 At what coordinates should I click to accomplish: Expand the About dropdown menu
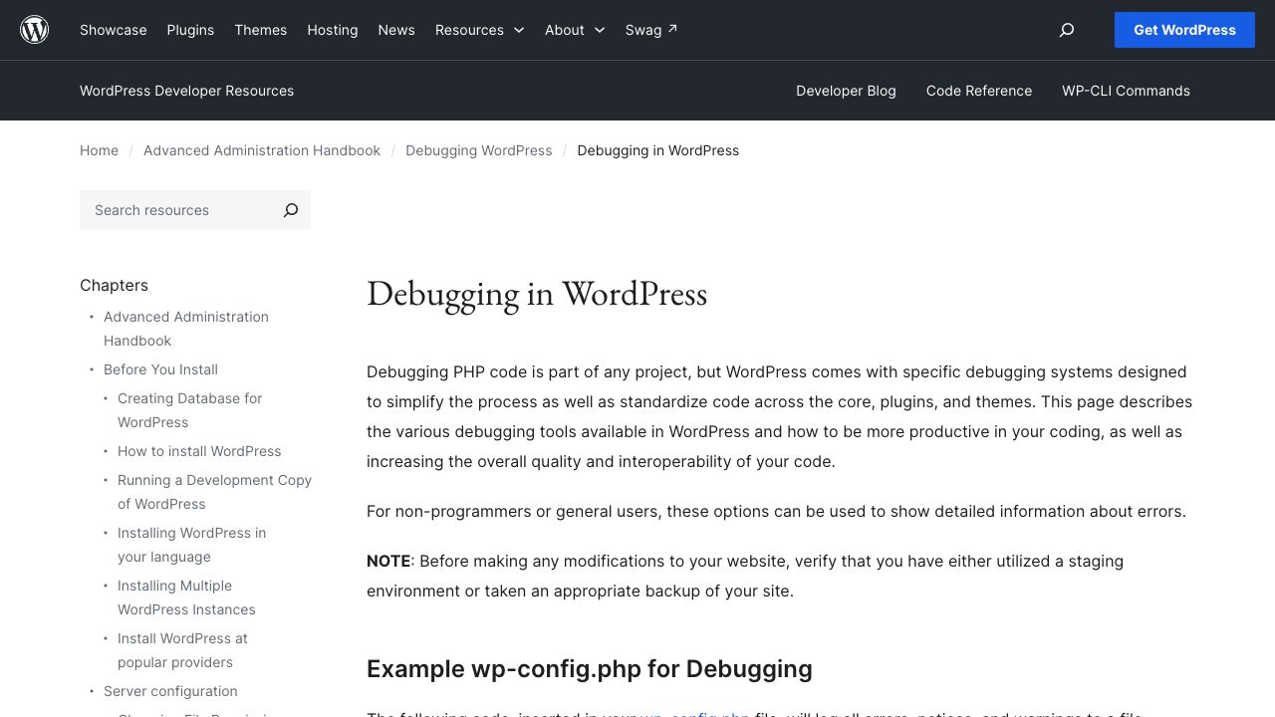(575, 30)
